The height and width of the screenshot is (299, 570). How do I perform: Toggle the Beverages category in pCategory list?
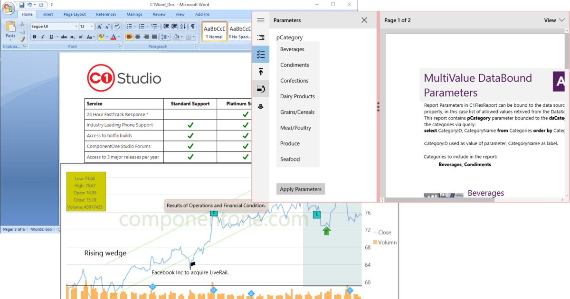pyautogui.click(x=298, y=49)
